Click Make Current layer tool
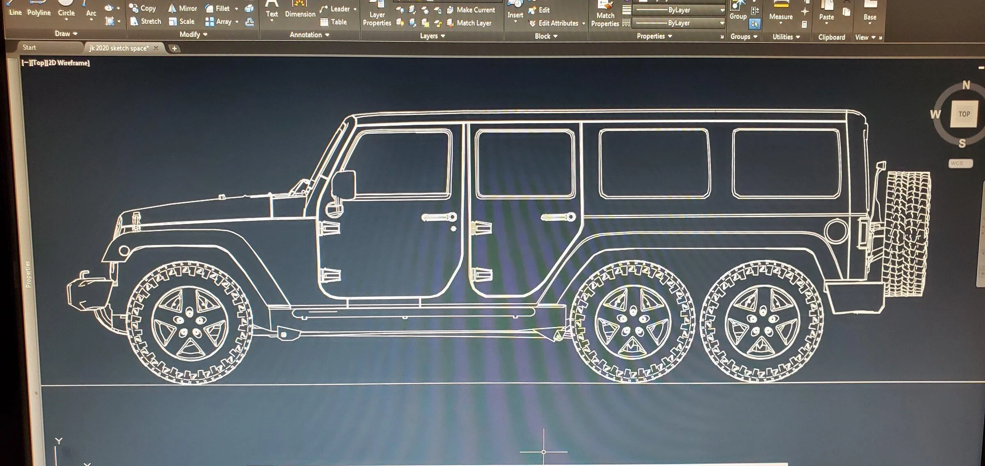 pyautogui.click(x=470, y=10)
